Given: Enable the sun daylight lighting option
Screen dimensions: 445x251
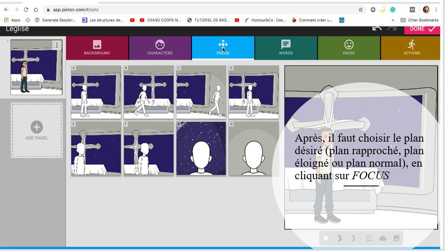Looking at the screenshot, I should tap(326, 238).
